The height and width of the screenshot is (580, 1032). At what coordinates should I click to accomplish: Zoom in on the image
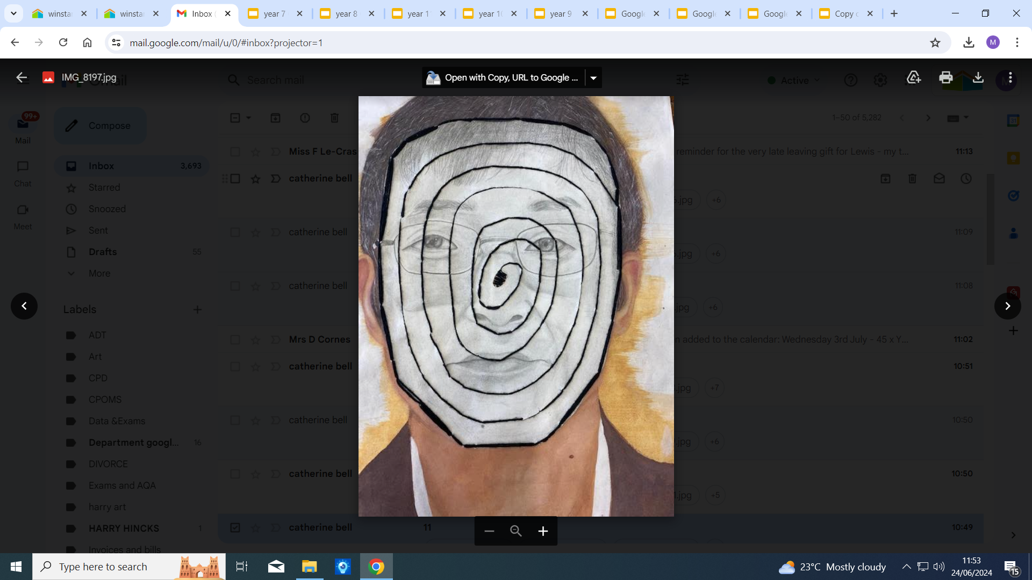click(x=543, y=531)
